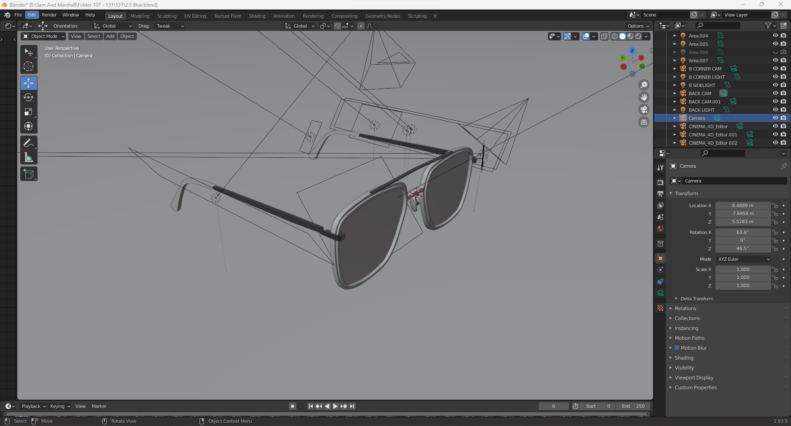The image size is (791, 426).
Task: Open the Playback popover
Action: (33, 406)
